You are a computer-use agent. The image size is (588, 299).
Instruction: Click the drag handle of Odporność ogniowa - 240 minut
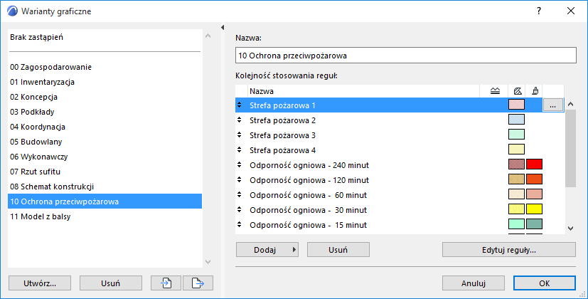pos(240,165)
